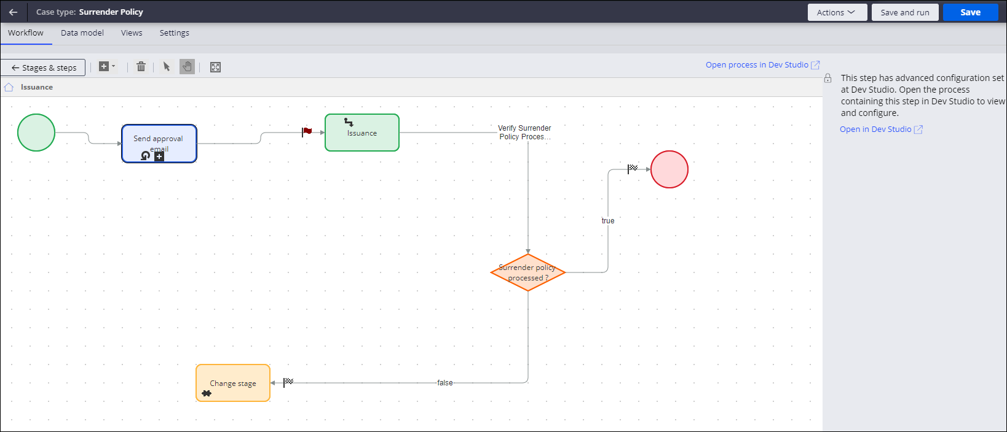Fit diagram to screen icon
Image resolution: width=1007 pixels, height=432 pixels.
click(x=215, y=67)
